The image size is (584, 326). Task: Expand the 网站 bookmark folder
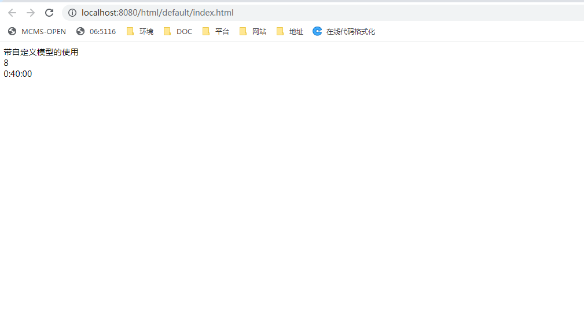pyautogui.click(x=253, y=32)
